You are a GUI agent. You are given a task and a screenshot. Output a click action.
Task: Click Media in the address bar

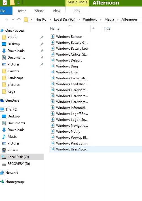[109, 19]
